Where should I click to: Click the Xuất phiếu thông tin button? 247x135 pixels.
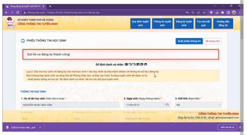point(189,41)
